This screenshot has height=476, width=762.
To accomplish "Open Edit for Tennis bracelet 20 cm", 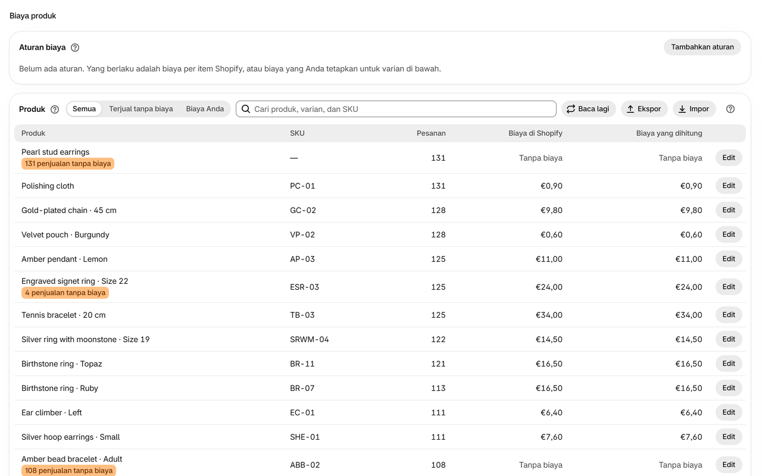I will pyautogui.click(x=729, y=315).
